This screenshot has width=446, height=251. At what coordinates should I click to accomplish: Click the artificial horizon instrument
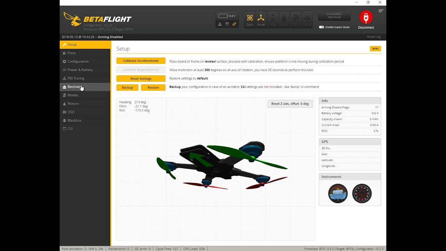tap(338, 193)
